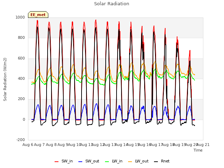This screenshot has height=168, width=224.
Task: Click the 400 y-axis tick label
Action: click(21, 78)
